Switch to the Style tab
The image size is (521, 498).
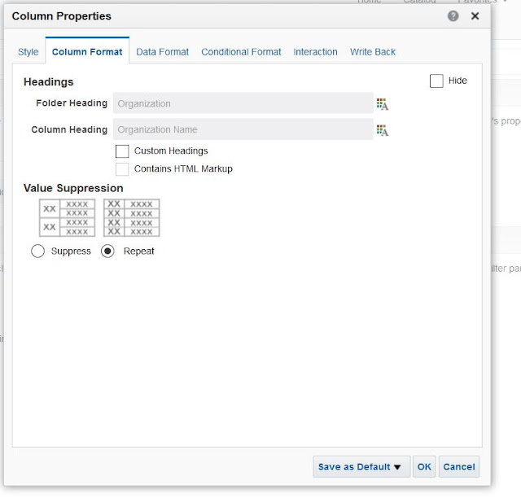point(28,52)
